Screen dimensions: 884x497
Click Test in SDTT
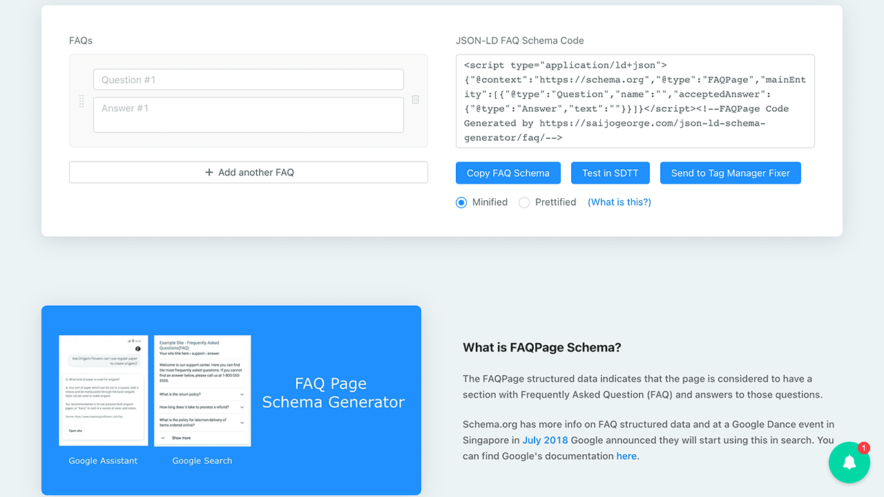(x=610, y=173)
